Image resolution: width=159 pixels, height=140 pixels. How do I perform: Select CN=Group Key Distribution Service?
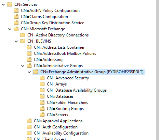pos(53,23)
